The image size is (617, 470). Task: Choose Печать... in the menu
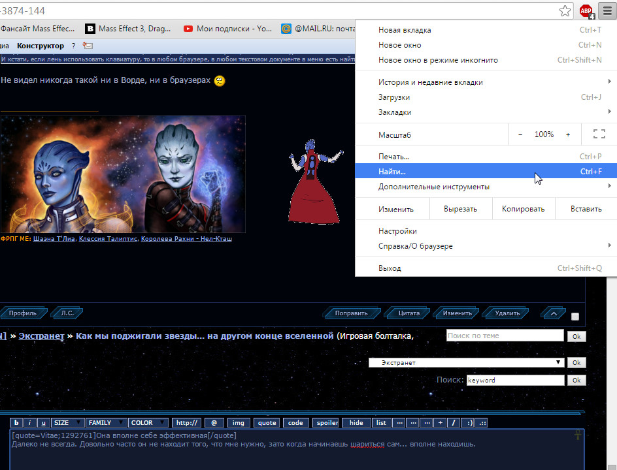point(486,157)
